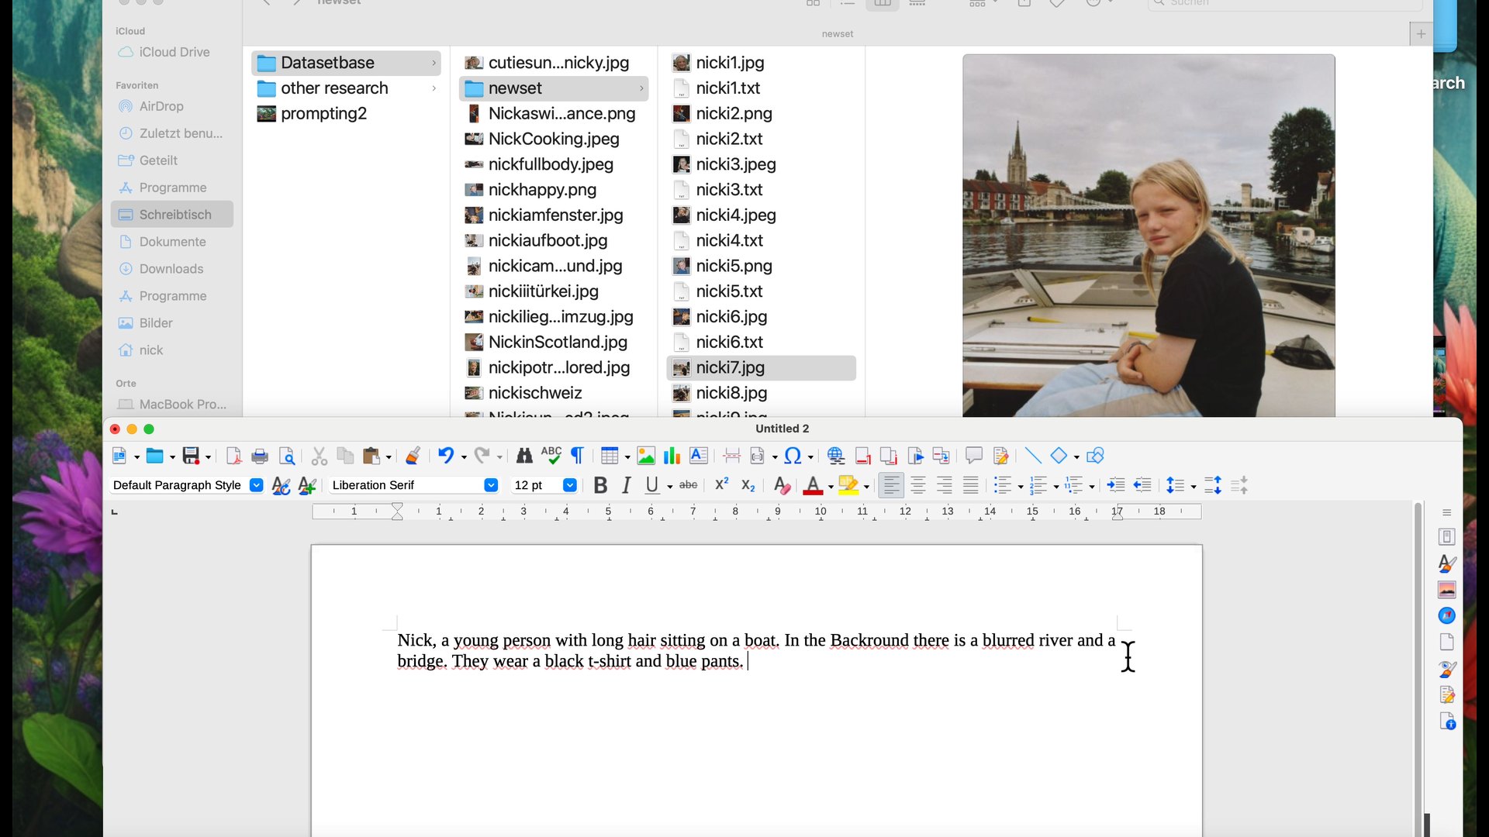Click the nicki7.jpg preview image
1489x837 pixels.
click(x=1149, y=236)
